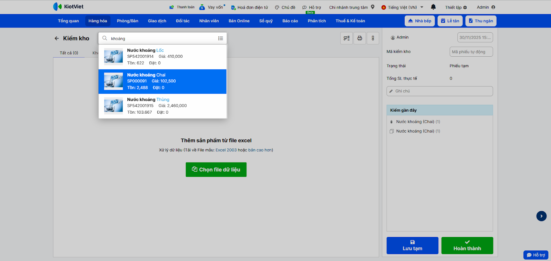Focus the product search box

coord(163,38)
